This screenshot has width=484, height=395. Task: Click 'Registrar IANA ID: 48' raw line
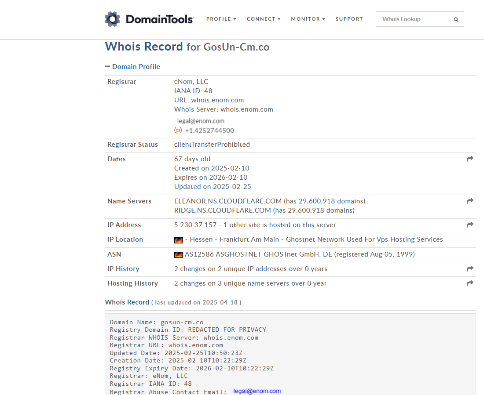tap(150, 384)
